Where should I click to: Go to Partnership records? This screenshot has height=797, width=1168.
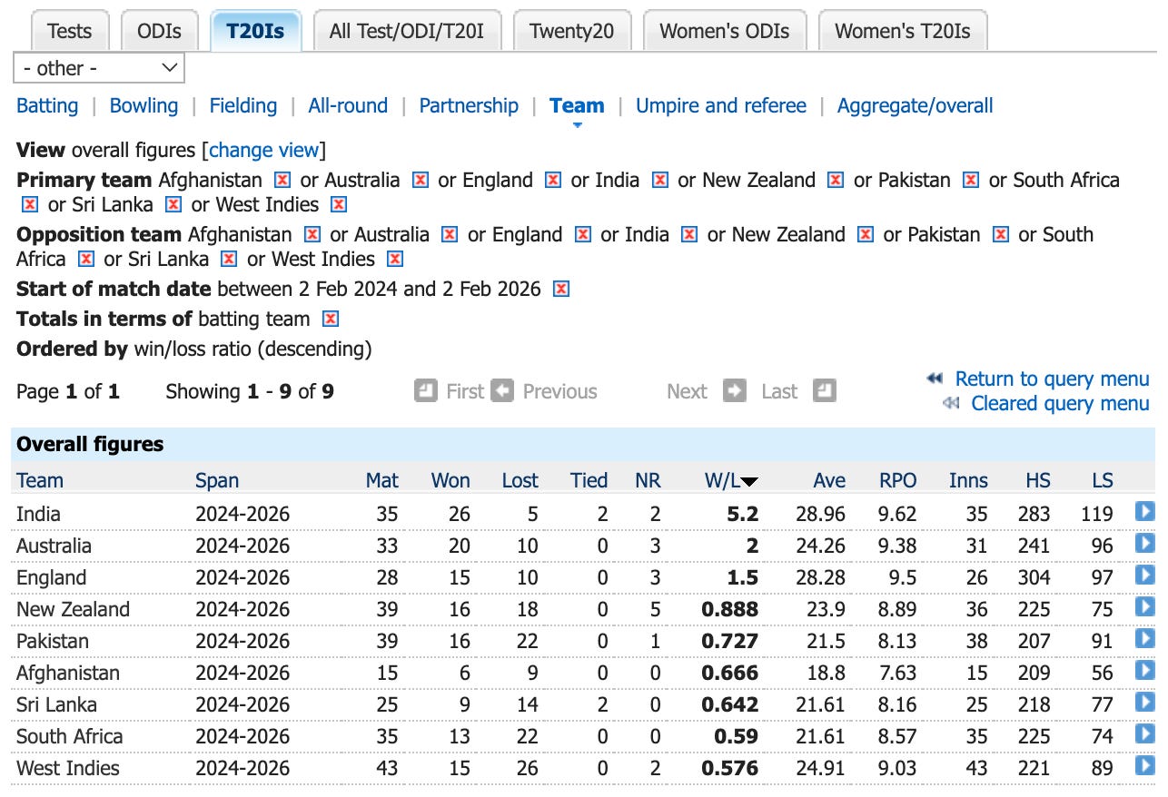point(469,105)
